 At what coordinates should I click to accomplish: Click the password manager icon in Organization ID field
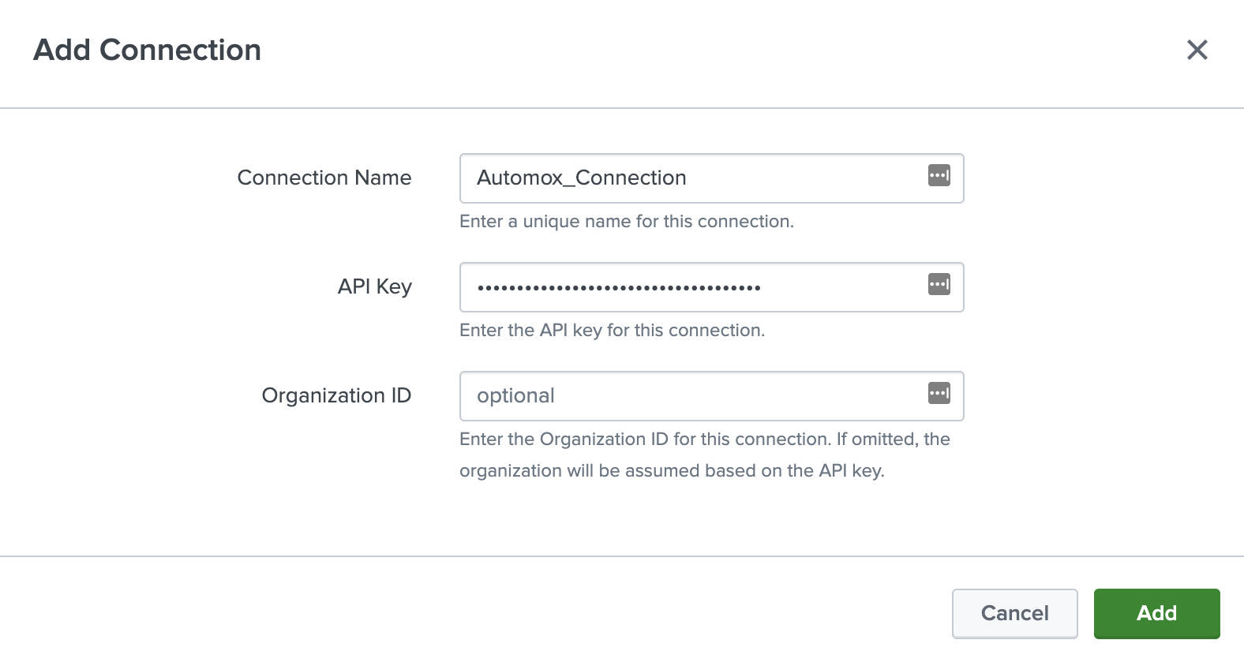coord(939,393)
